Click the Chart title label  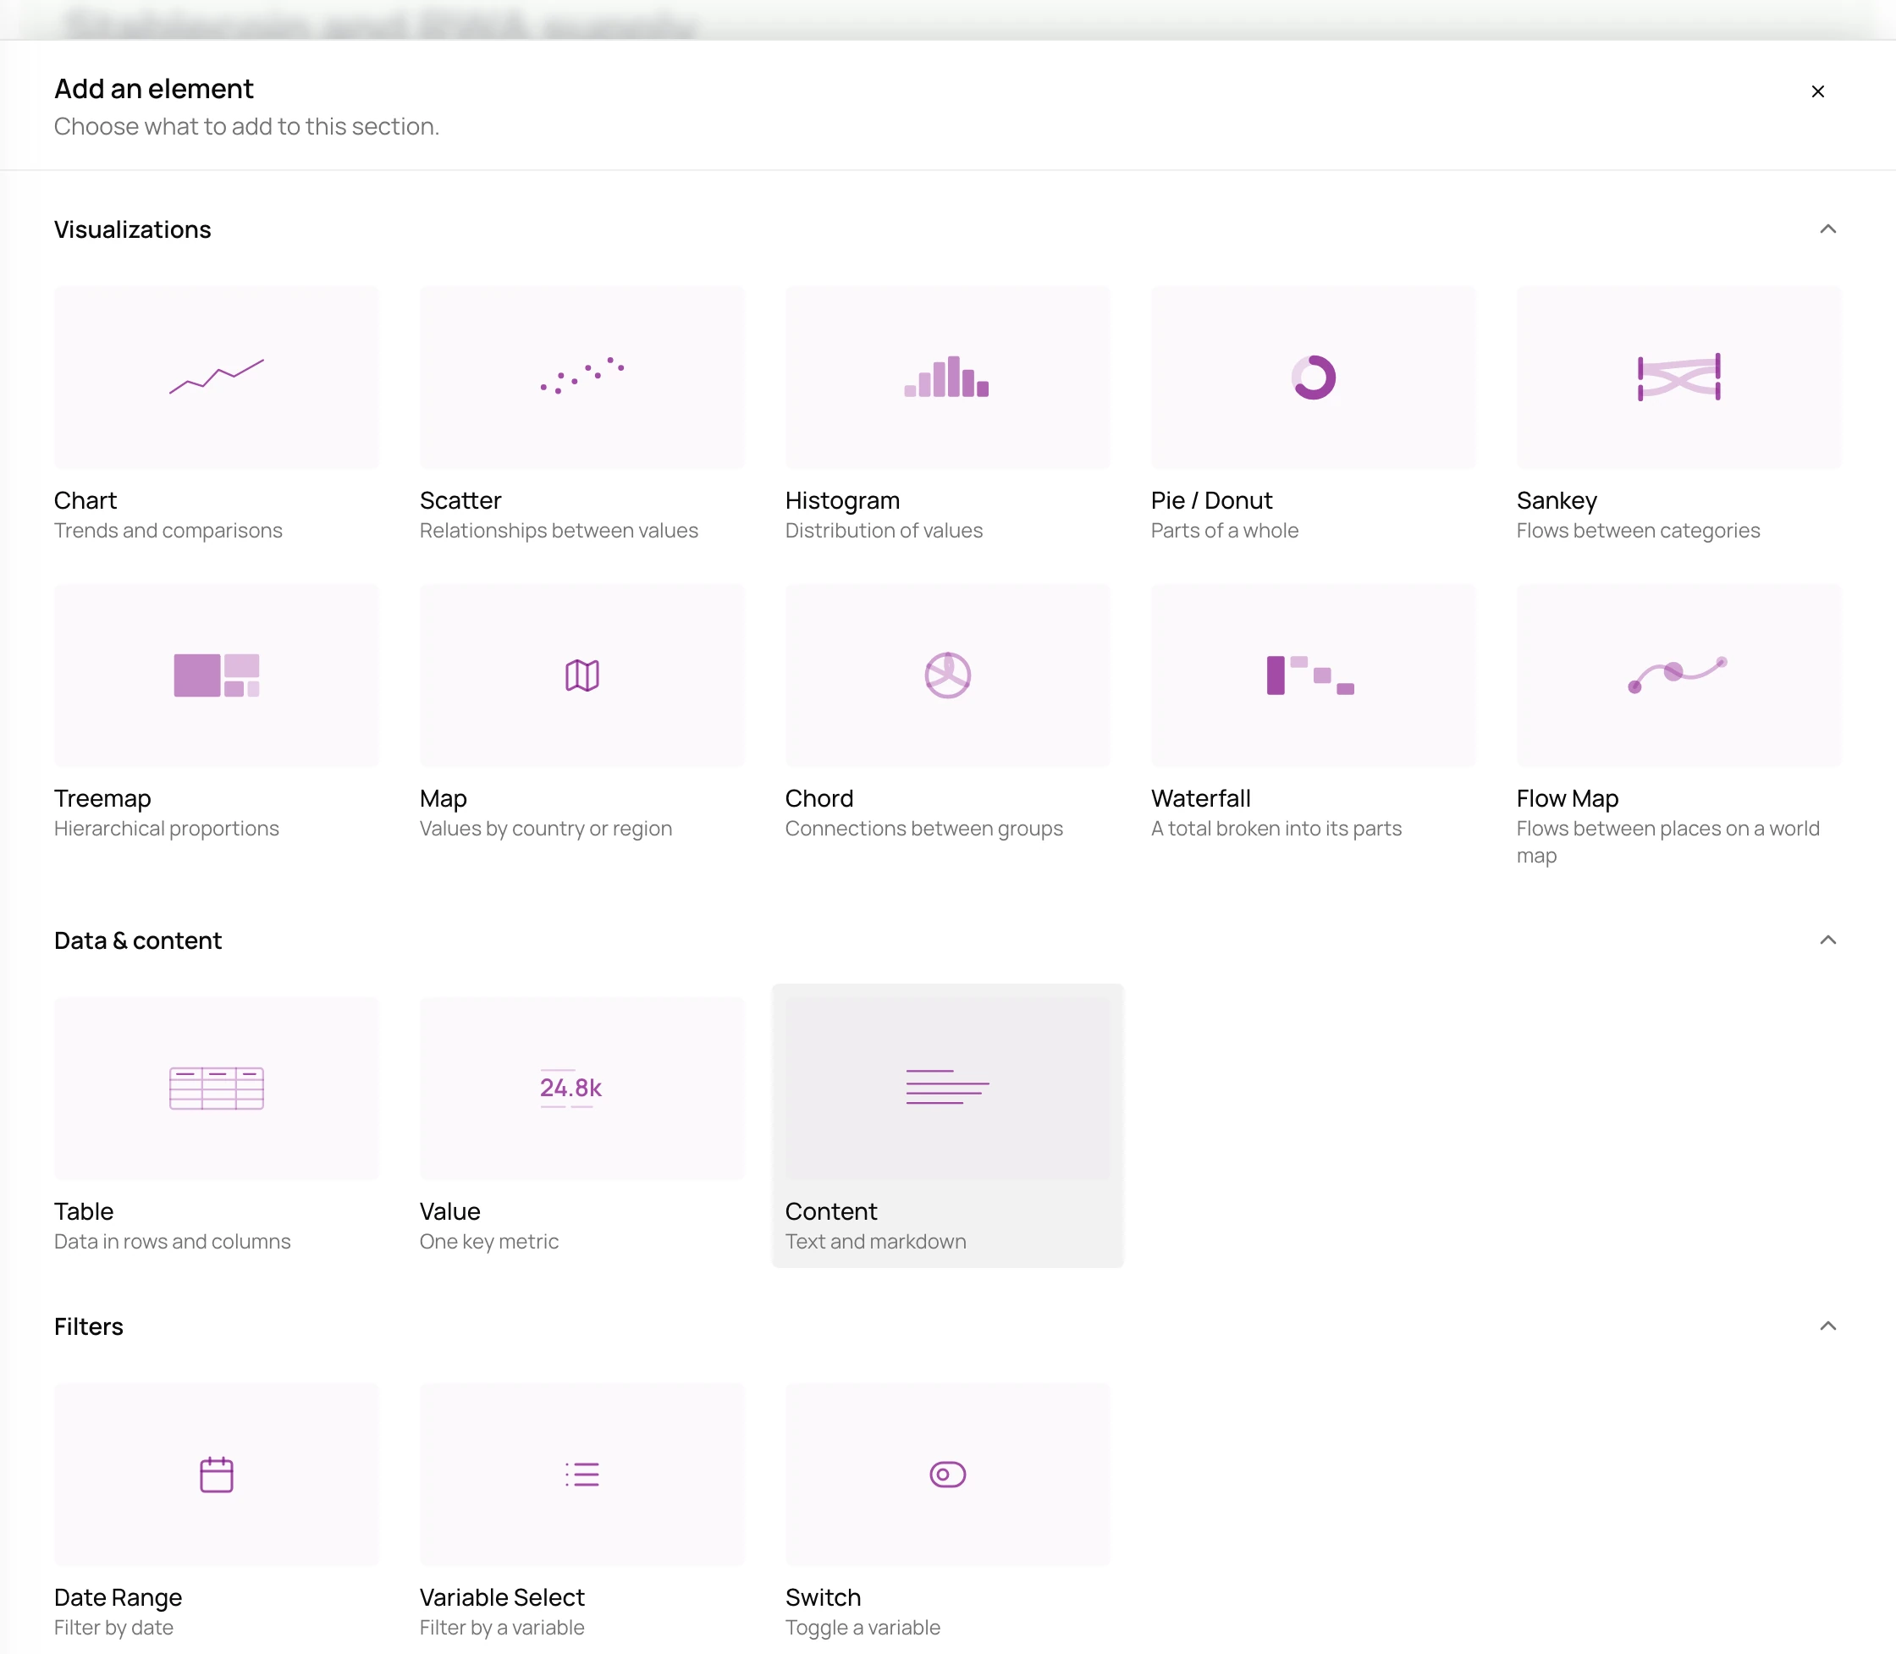(85, 500)
